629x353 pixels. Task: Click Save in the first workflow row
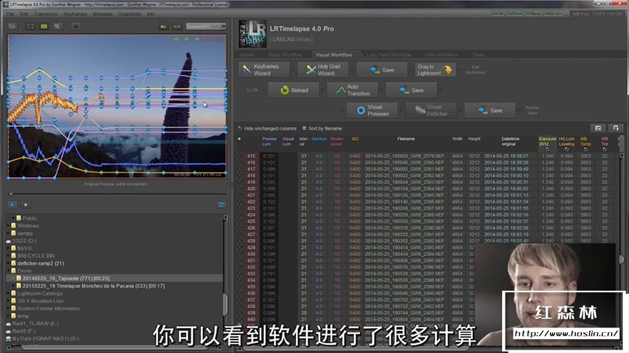[x=382, y=70]
